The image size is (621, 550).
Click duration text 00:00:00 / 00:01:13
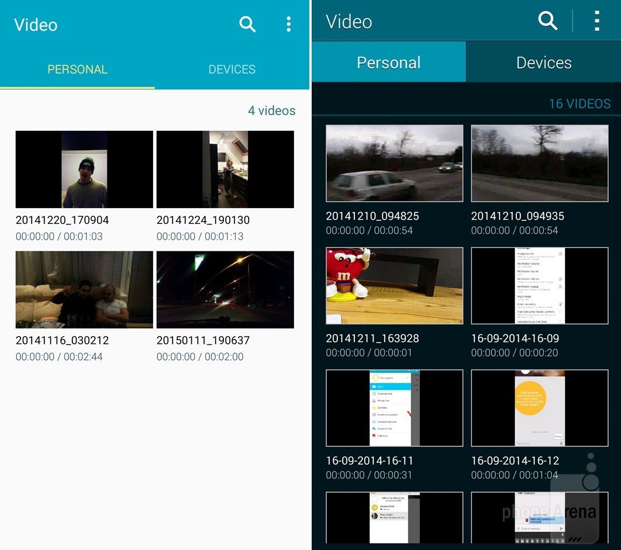pos(200,236)
